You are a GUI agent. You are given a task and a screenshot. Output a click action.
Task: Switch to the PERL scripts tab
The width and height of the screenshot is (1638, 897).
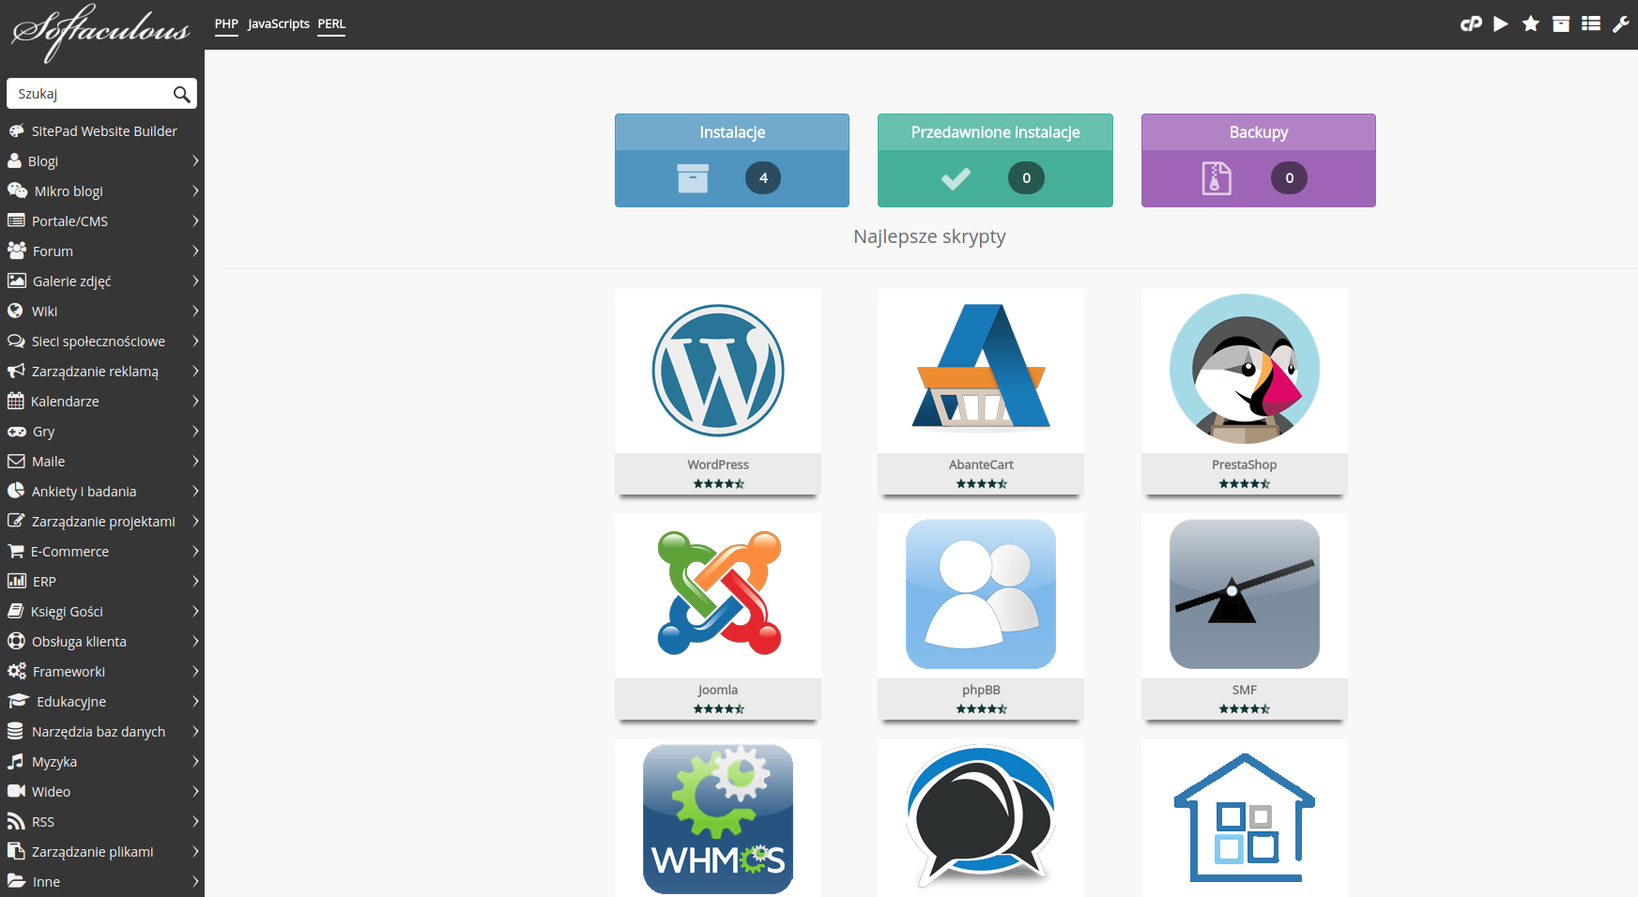(x=331, y=24)
